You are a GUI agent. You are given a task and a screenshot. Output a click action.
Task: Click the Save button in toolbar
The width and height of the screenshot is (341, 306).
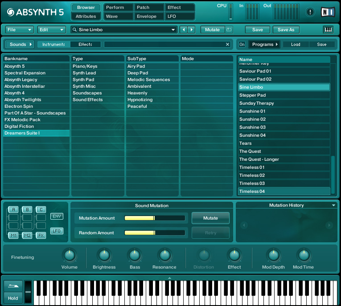tap(258, 29)
